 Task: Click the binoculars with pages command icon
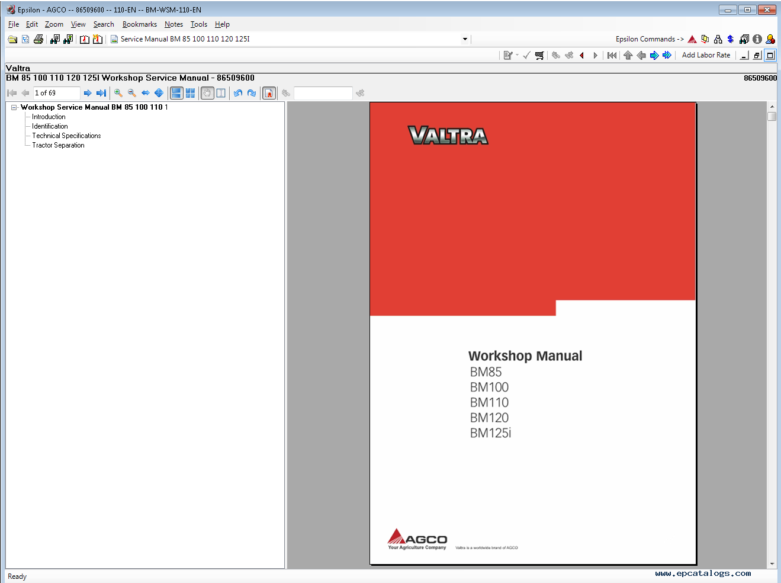click(x=744, y=39)
